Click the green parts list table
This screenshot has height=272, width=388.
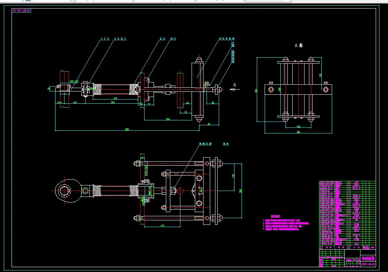(347, 215)
